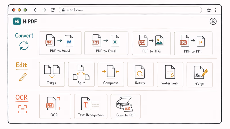Choose the Compress PDF tool
This screenshot has height=129, width=230.
111,74
